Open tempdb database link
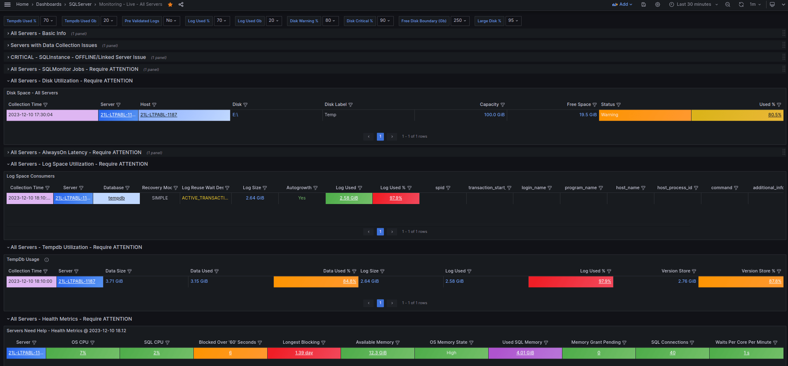This screenshot has height=366, width=788. (116, 198)
